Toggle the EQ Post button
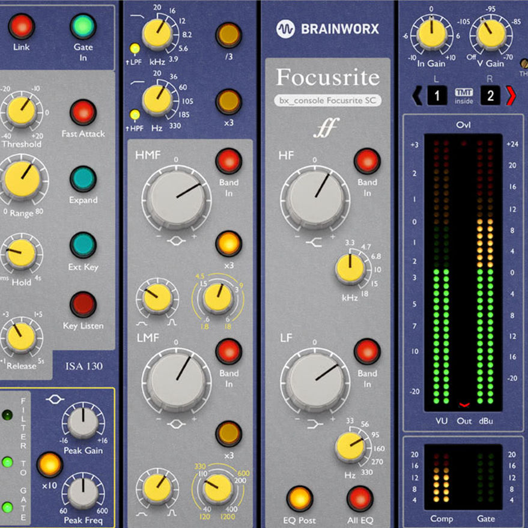This screenshot has height=528, width=528. tap(299, 499)
